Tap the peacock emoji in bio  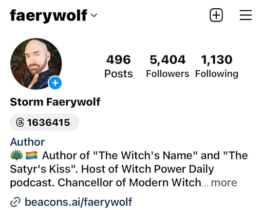(17, 155)
